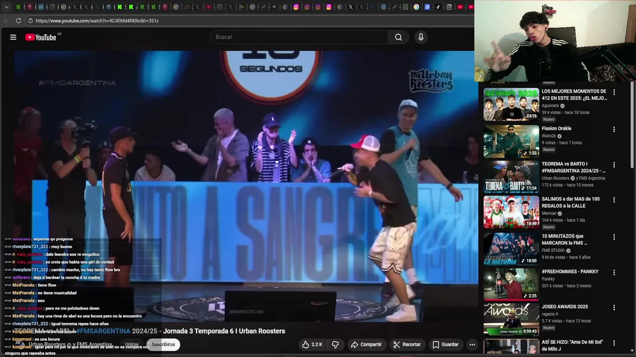Image resolution: width=636 pixels, height=357 pixels.
Task: Open the 10 MINUTAZOS video thumbnail
Action: 511,249
